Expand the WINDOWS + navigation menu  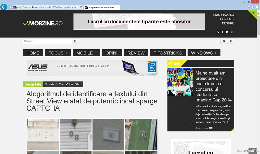click(204, 53)
